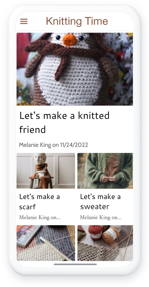
Task: Open the yarn balls photo card
Action: coord(105,243)
